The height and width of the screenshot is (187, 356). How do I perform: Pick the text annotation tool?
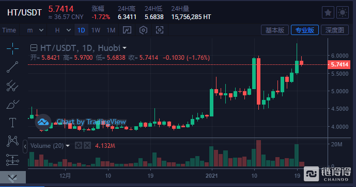(12, 123)
